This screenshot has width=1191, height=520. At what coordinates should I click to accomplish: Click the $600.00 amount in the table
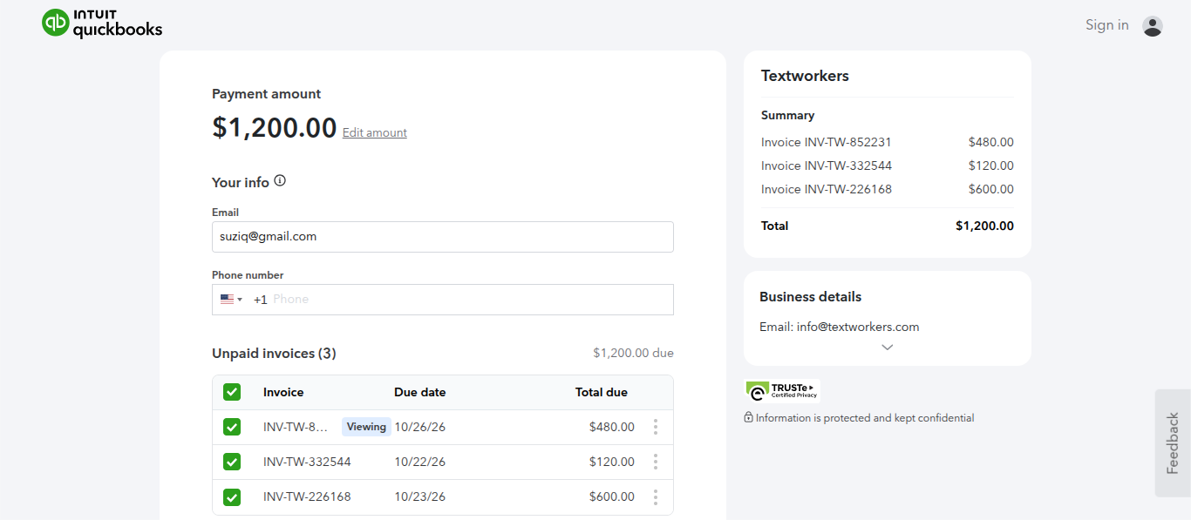point(611,496)
